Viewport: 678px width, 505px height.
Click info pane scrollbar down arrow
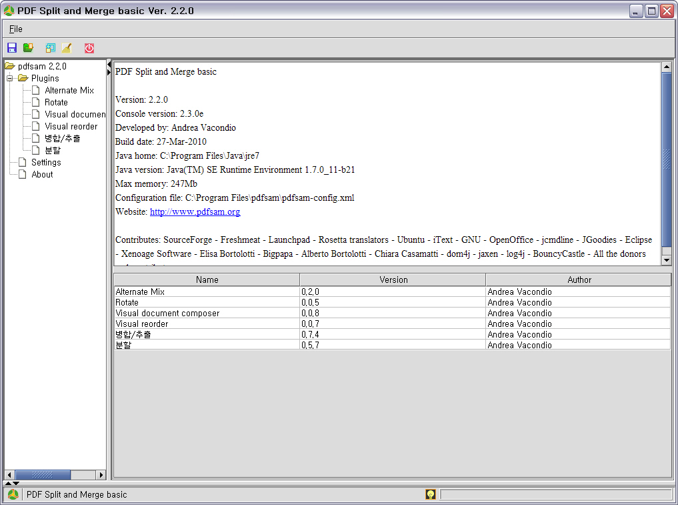[x=666, y=260]
